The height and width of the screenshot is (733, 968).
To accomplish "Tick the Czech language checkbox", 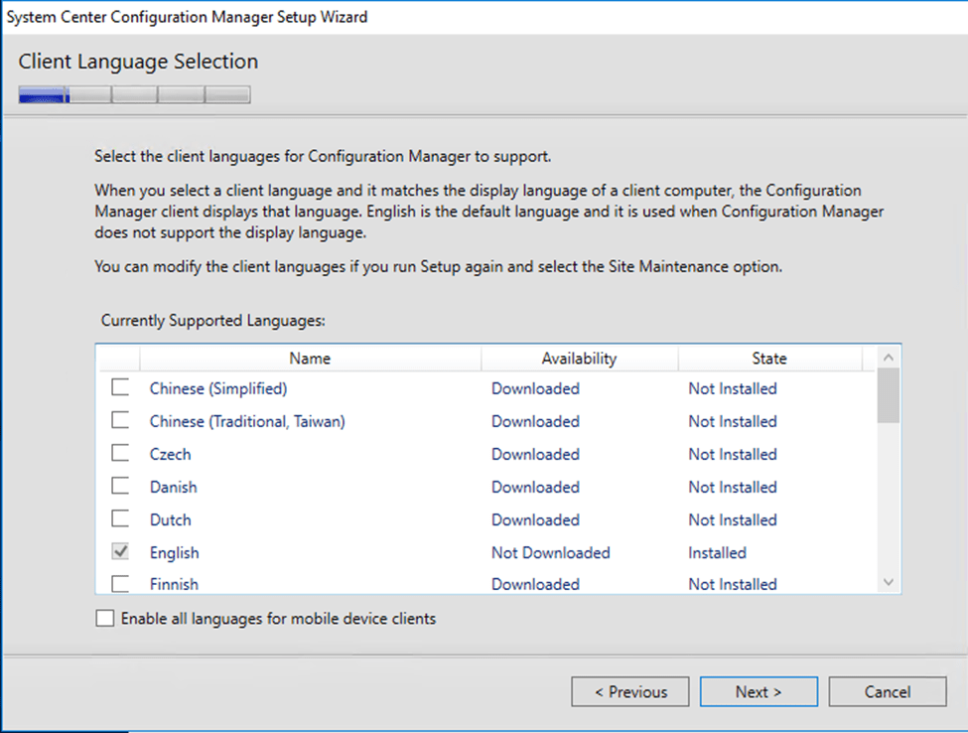I will [x=120, y=454].
